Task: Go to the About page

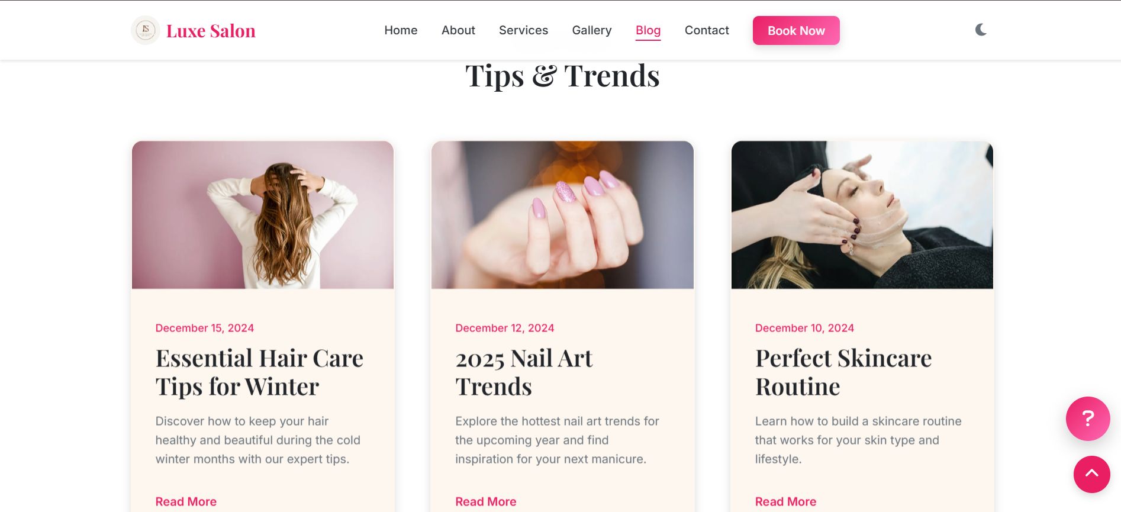Action: (458, 30)
